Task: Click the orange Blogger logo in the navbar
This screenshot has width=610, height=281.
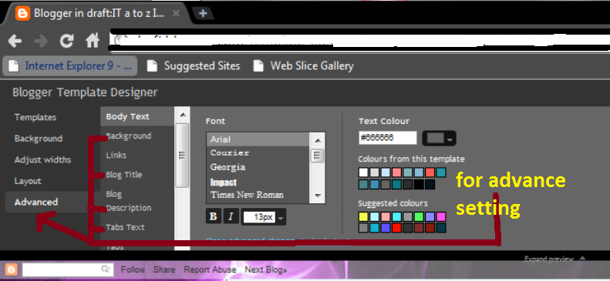Action: tap(11, 269)
